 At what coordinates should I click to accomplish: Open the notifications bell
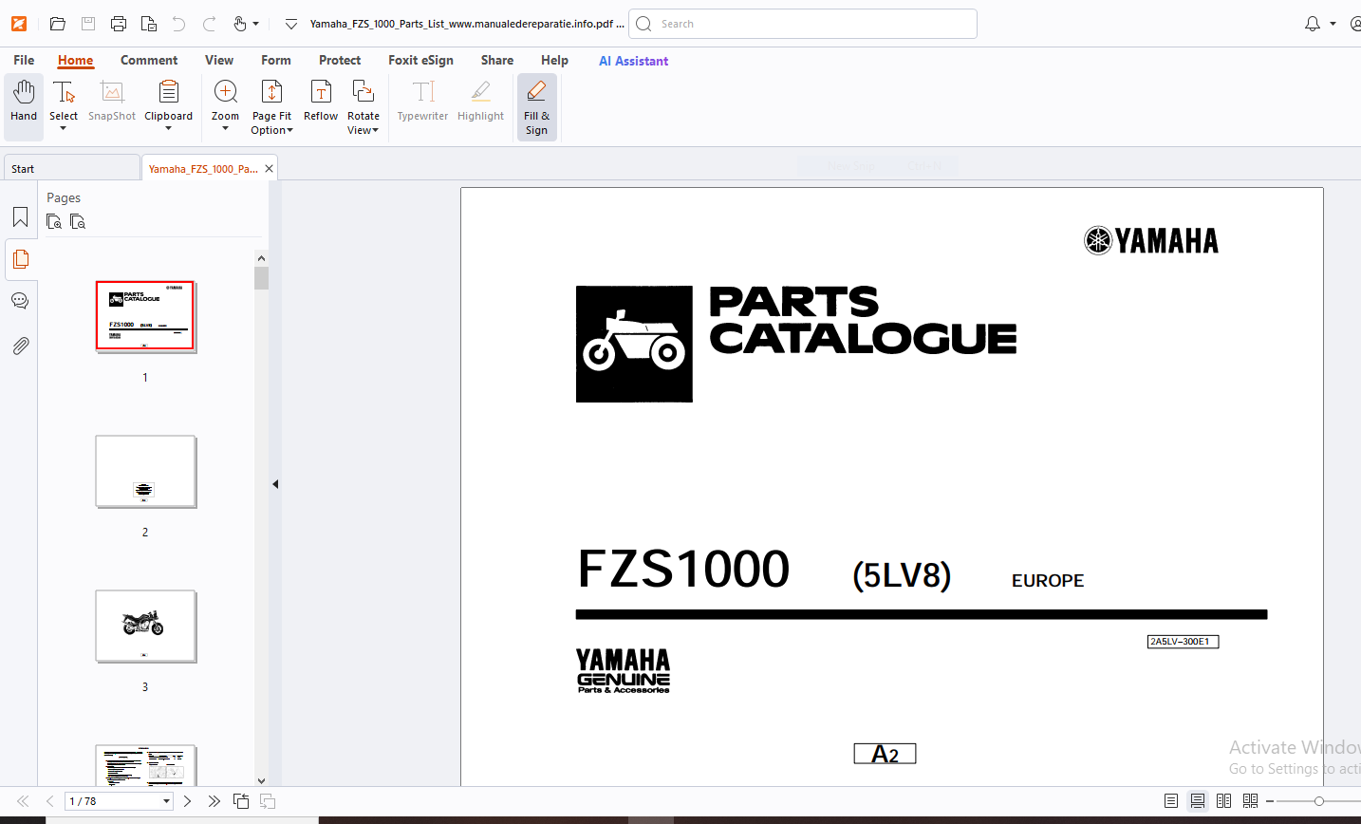(x=1313, y=24)
